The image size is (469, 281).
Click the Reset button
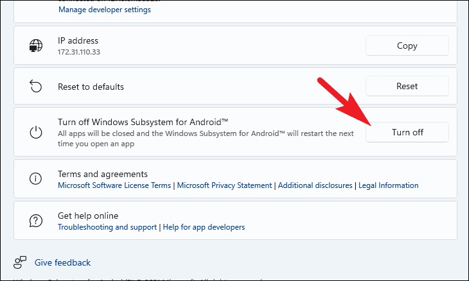(407, 87)
